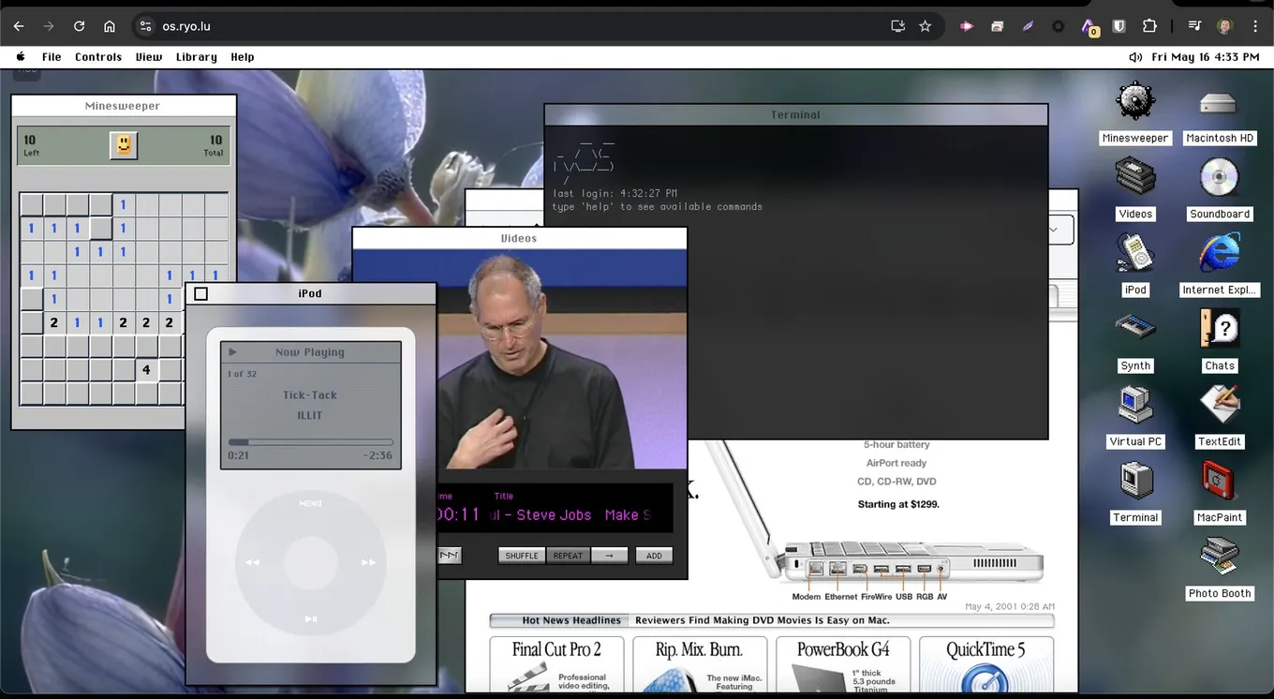Click the iPod wheel center button
Image resolution: width=1274 pixels, height=699 pixels.
pyautogui.click(x=310, y=562)
